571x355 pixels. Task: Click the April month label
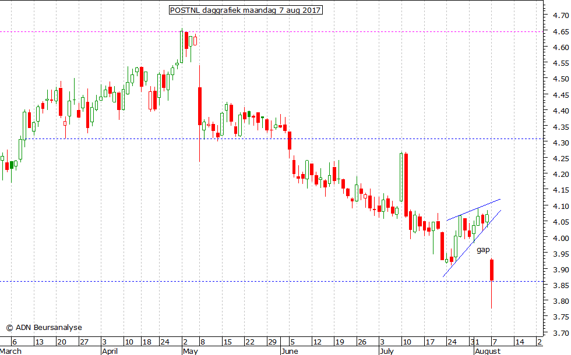click(x=110, y=351)
